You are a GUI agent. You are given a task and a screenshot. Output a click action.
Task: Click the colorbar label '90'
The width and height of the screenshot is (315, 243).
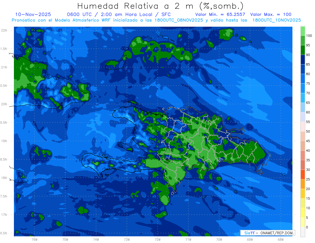(x=308, y=55)
